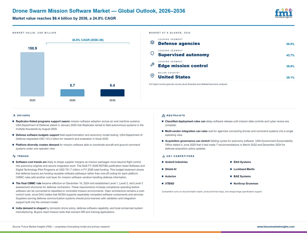Screen dimensions: 307x233
Task: Click the wrench icon beside Edge mission control
Action: click(152, 64)
